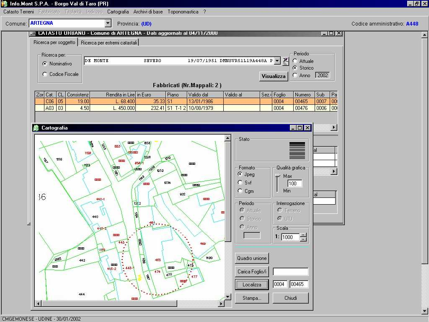Click the Carica Foglio/i button
The image size is (429, 322).
click(252, 272)
